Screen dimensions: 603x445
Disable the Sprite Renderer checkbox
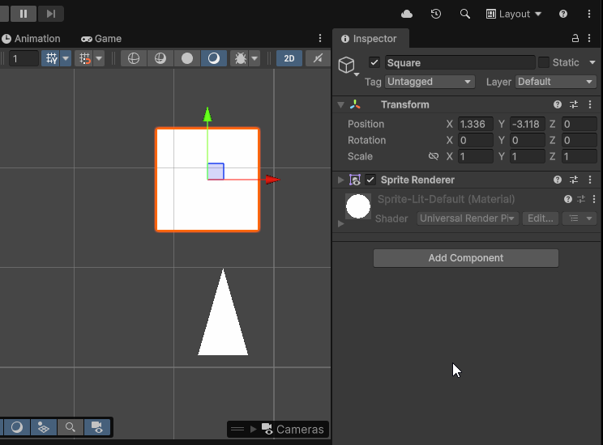[370, 180]
